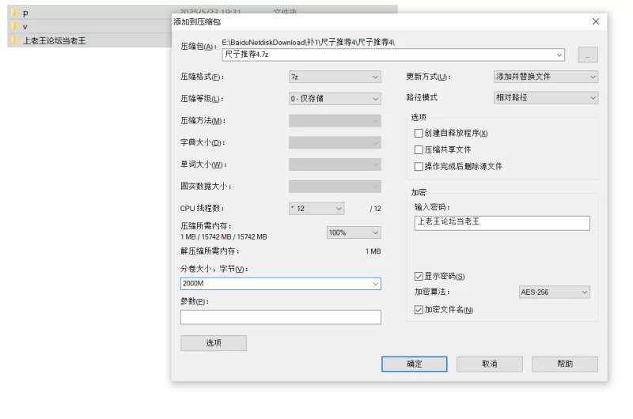
Task: Open the CPU 线程数 dropdown
Action: coord(316,209)
